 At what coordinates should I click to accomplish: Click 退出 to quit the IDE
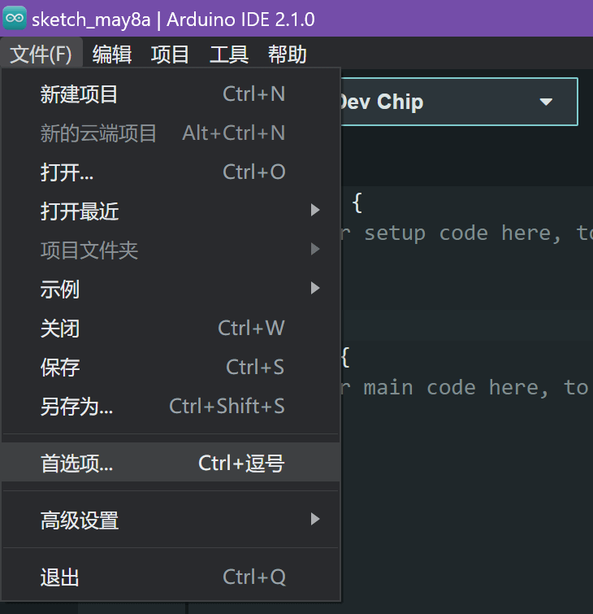(x=60, y=577)
